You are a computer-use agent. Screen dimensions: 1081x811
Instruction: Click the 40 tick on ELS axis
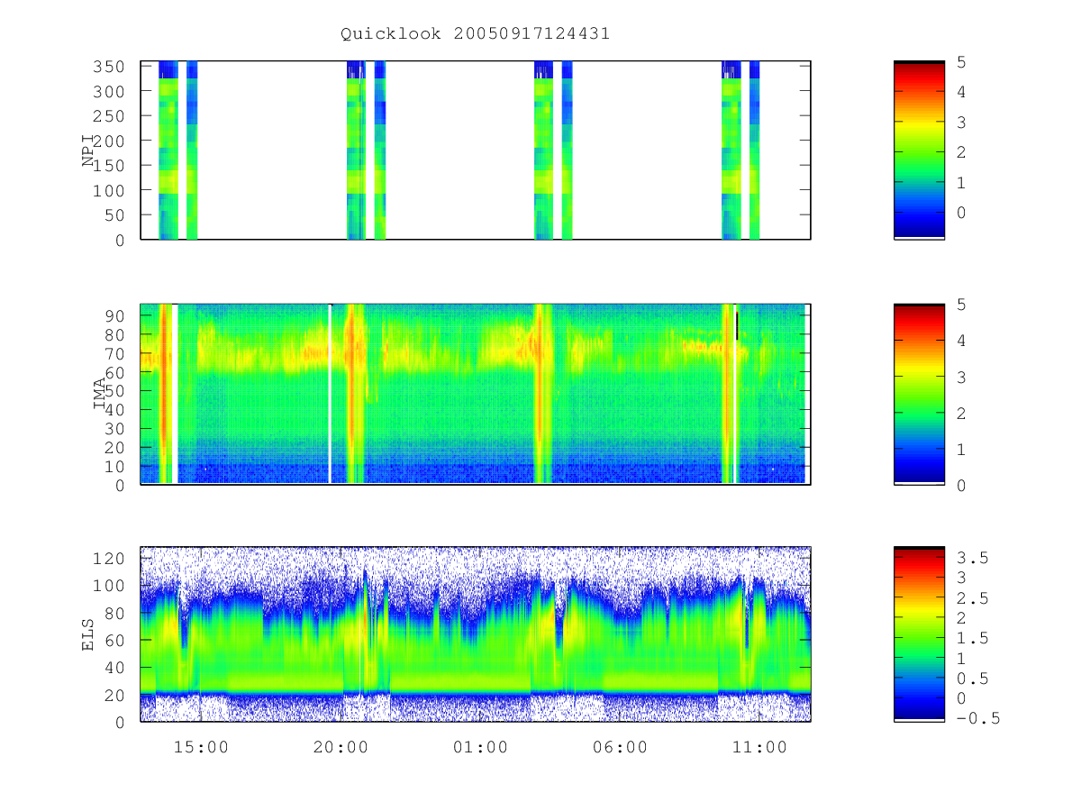tap(116, 668)
